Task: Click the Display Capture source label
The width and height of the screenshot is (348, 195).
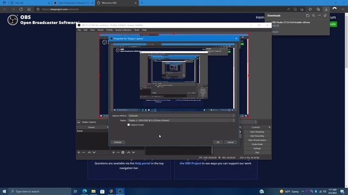Action: click(89, 122)
